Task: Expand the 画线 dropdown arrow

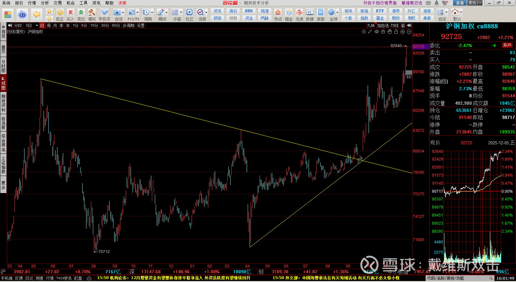Action: click(x=167, y=13)
